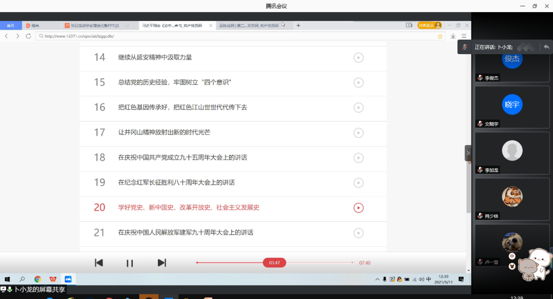Bookmark page with the star icon
This screenshot has height=299, width=553.
pos(440,36)
